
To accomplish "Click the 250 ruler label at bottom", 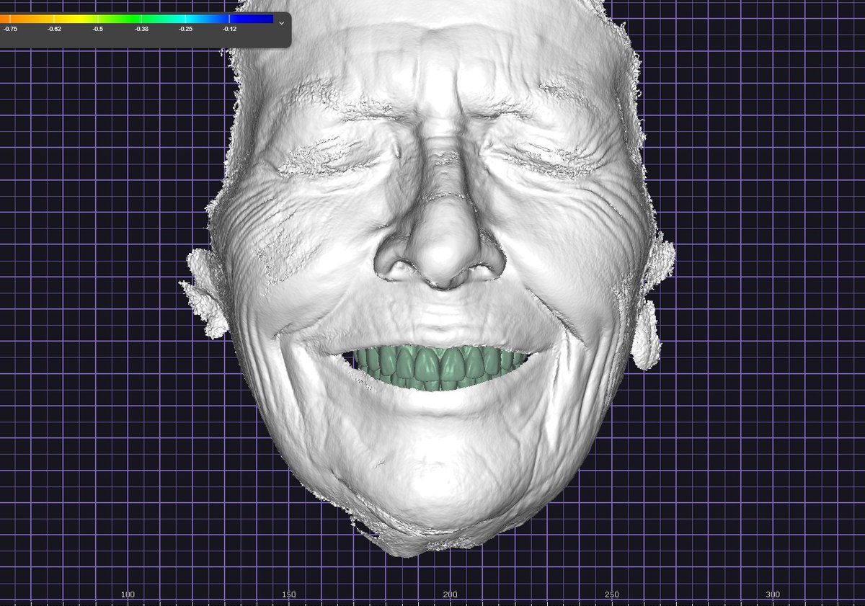I will tap(611, 594).
